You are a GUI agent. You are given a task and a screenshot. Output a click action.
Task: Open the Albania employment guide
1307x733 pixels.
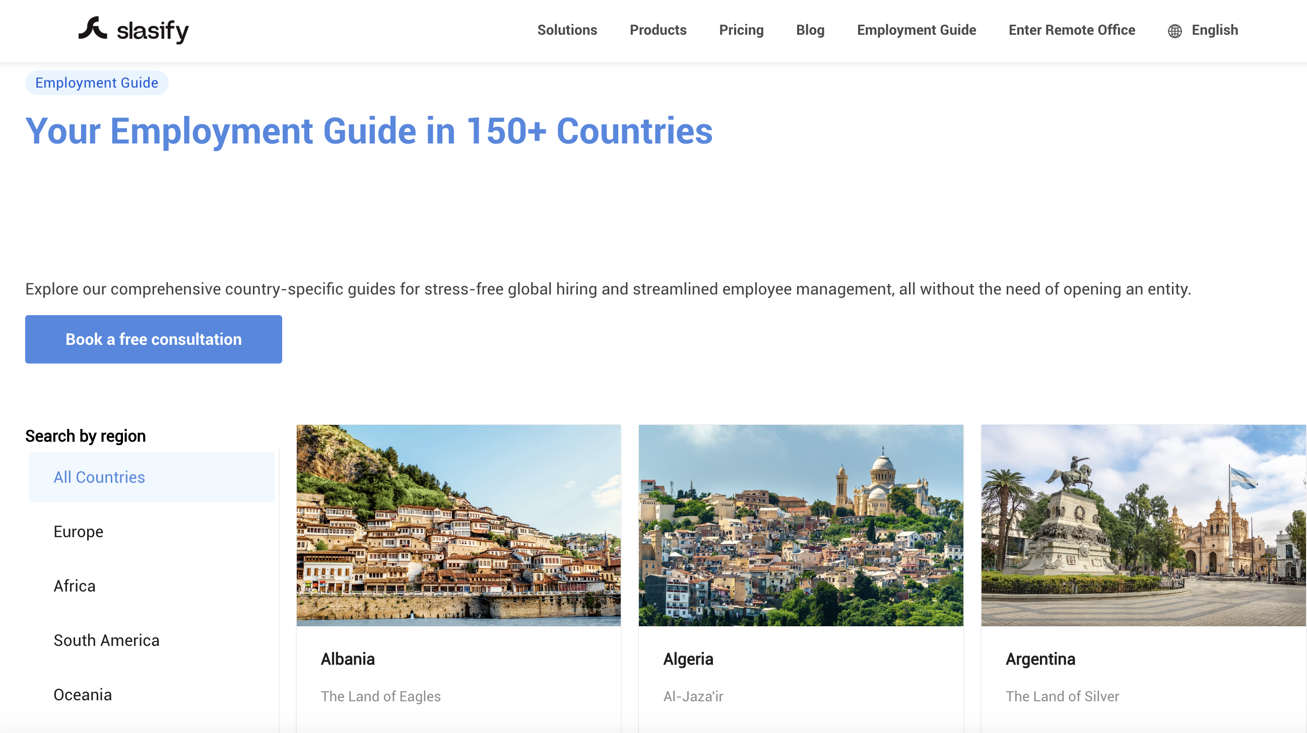pos(348,659)
